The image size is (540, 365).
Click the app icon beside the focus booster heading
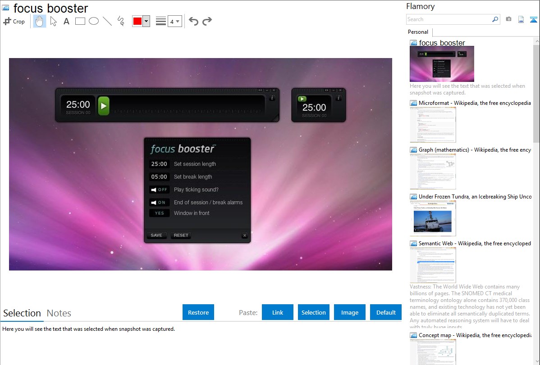[x=6, y=7]
